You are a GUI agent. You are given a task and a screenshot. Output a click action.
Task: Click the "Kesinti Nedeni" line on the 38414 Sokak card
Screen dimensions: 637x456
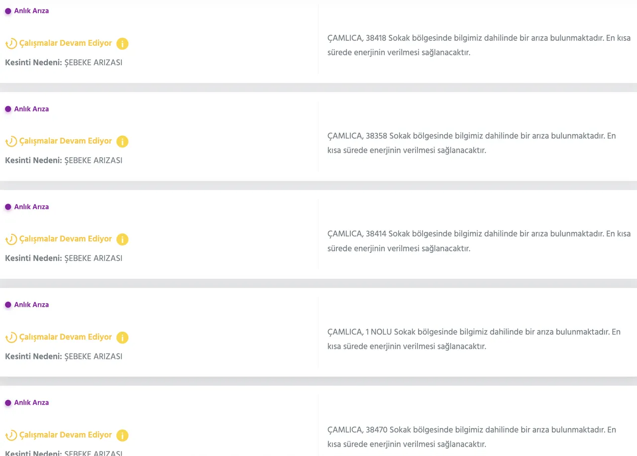click(x=64, y=258)
